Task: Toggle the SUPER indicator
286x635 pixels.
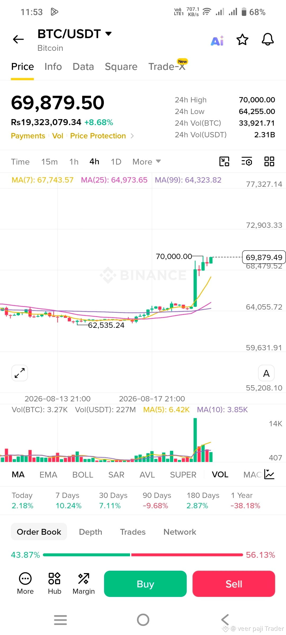Action: coord(183,475)
